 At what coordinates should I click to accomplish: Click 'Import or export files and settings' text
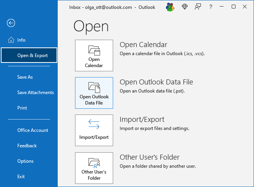pyautogui.click(x=154, y=128)
